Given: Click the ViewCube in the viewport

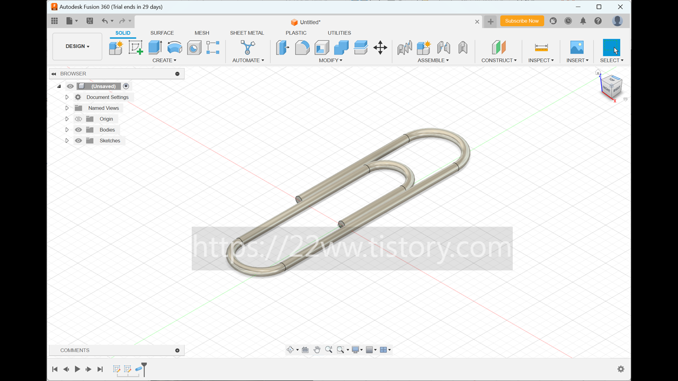Looking at the screenshot, I should 610,87.
